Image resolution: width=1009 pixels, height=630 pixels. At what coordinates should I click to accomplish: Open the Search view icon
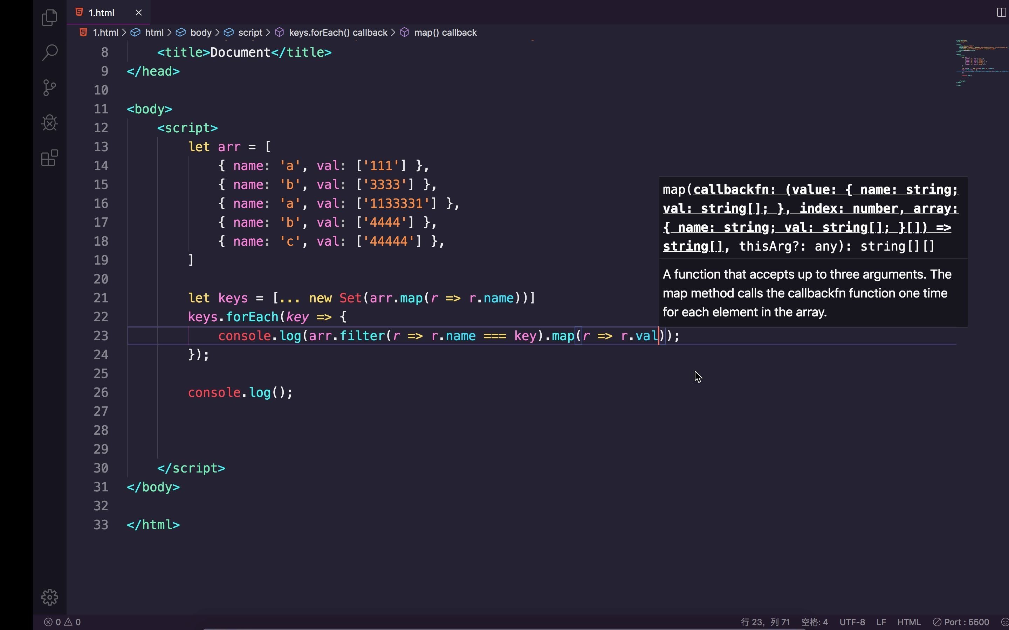point(50,52)
